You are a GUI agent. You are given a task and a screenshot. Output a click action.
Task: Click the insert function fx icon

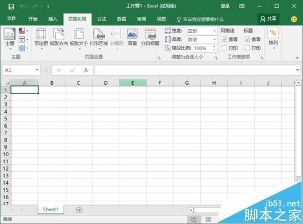[86, 70]
